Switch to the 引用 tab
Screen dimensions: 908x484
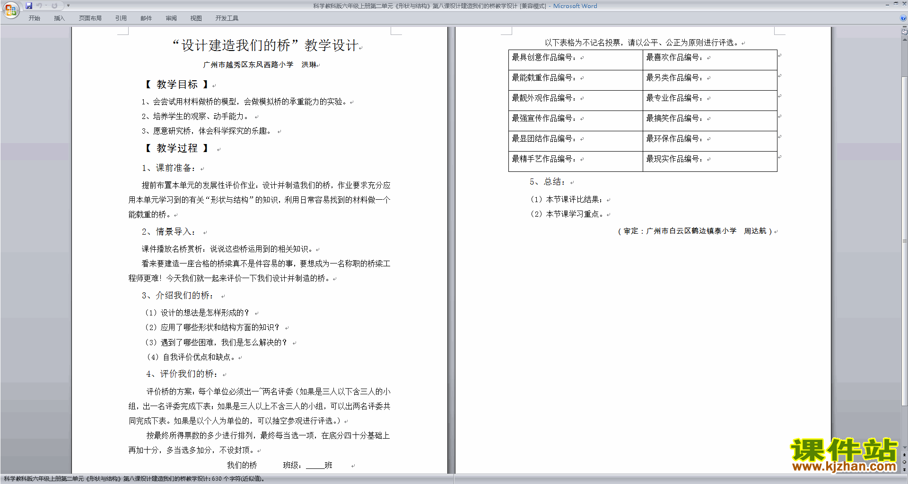coord(121,18)
